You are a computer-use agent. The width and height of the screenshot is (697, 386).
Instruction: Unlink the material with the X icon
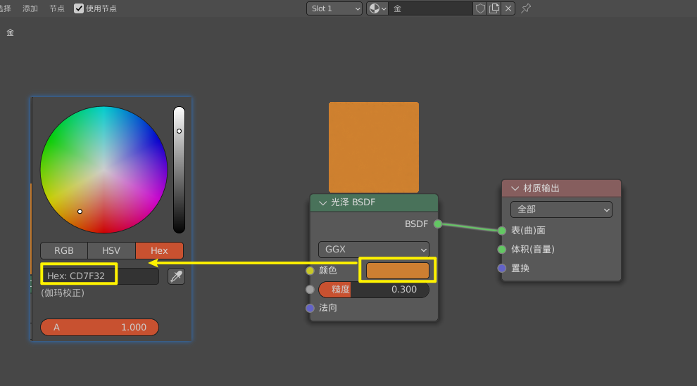point(508,8)
